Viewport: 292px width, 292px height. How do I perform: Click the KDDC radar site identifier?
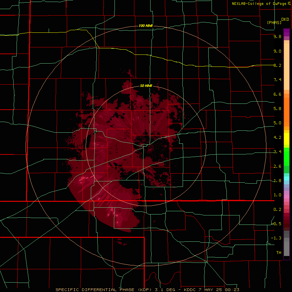(189, 290)
